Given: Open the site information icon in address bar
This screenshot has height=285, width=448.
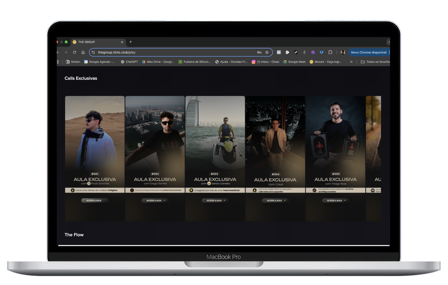Looking at the screenshot, I should [x=93, y=52].
